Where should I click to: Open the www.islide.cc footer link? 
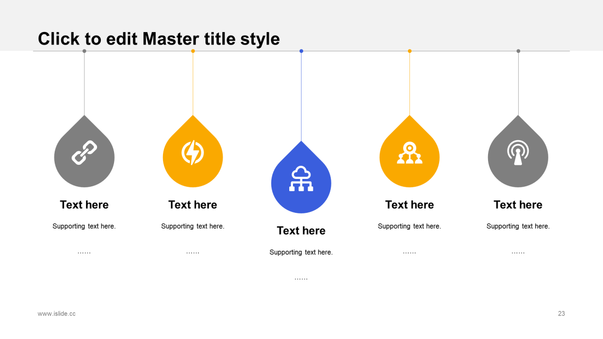click(57, 314)
